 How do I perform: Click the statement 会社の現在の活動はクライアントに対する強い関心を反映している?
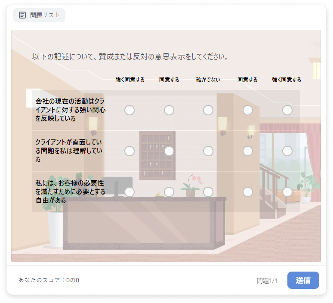tap(70, 110)
